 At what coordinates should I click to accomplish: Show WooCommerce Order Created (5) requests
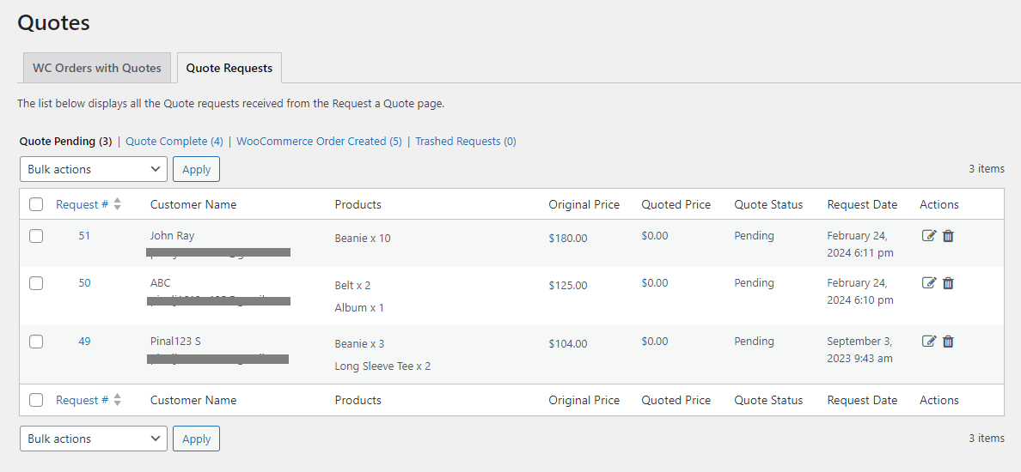click(x=319, y=142)
